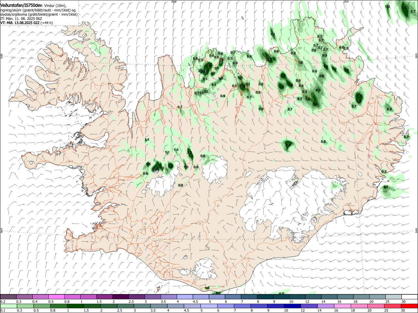This screenshot has width=418, height=313.
Task: Click the upper legend swatch between 0.5 and 0.8
Action: [x=56, y=297]
